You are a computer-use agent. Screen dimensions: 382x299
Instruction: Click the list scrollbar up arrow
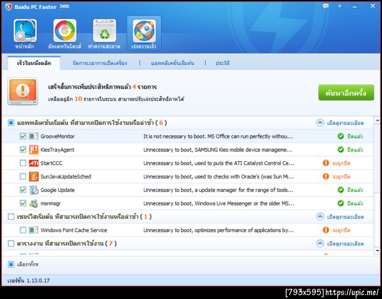[x=377, y=120]
